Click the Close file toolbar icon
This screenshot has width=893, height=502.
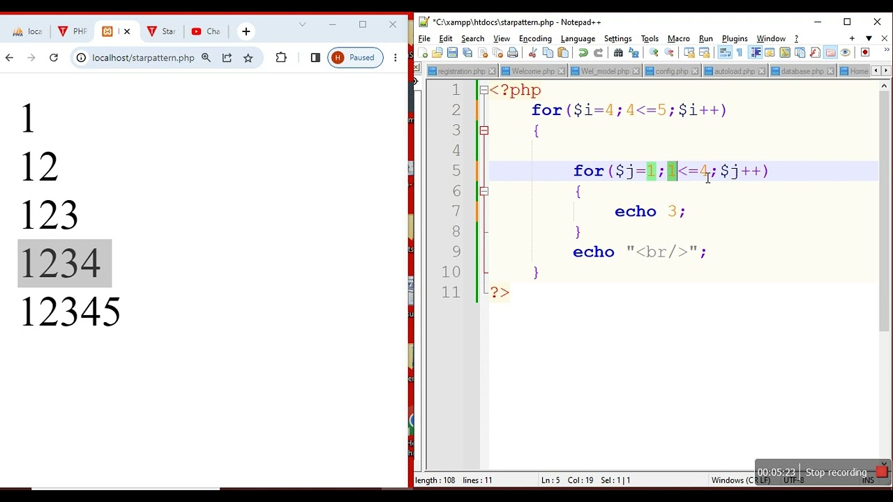coord(483,52)
